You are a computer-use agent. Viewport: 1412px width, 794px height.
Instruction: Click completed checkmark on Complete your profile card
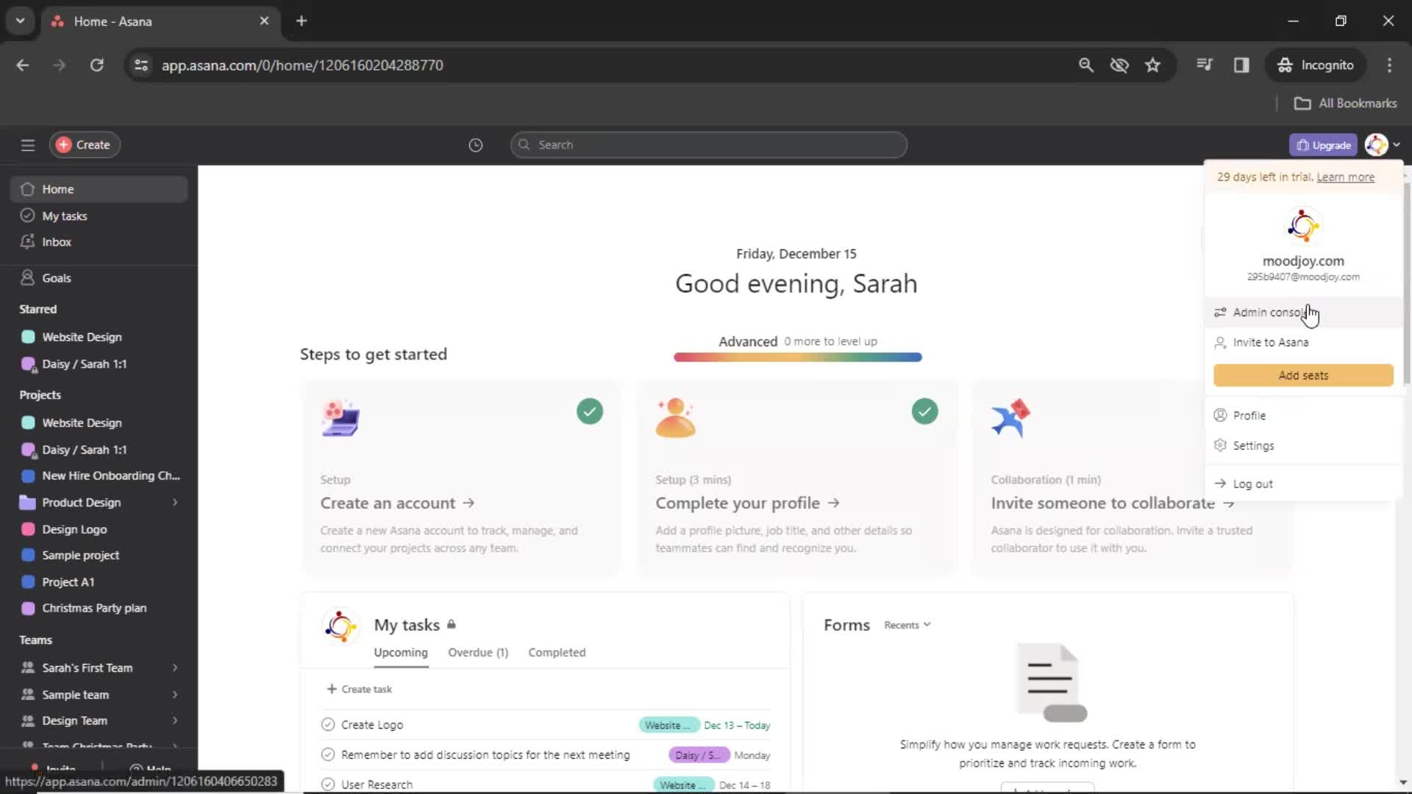924,411
